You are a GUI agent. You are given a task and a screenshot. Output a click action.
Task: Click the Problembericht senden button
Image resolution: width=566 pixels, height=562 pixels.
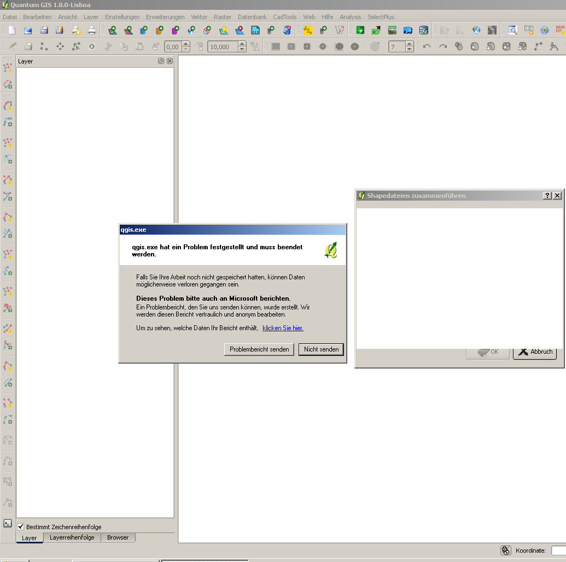click(259, 349)
